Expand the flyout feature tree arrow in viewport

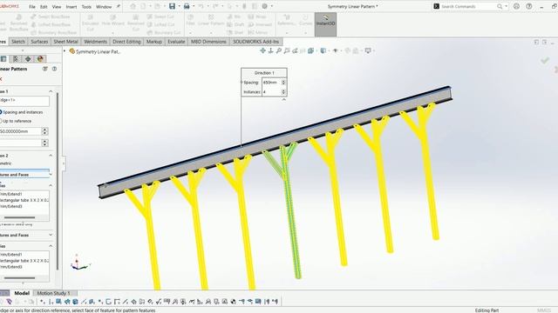click(x=65, y=51)
